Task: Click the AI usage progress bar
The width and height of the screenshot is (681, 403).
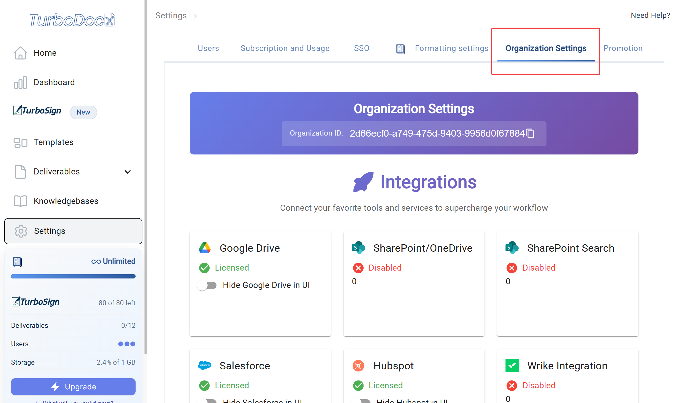Action: pos(73,276)
